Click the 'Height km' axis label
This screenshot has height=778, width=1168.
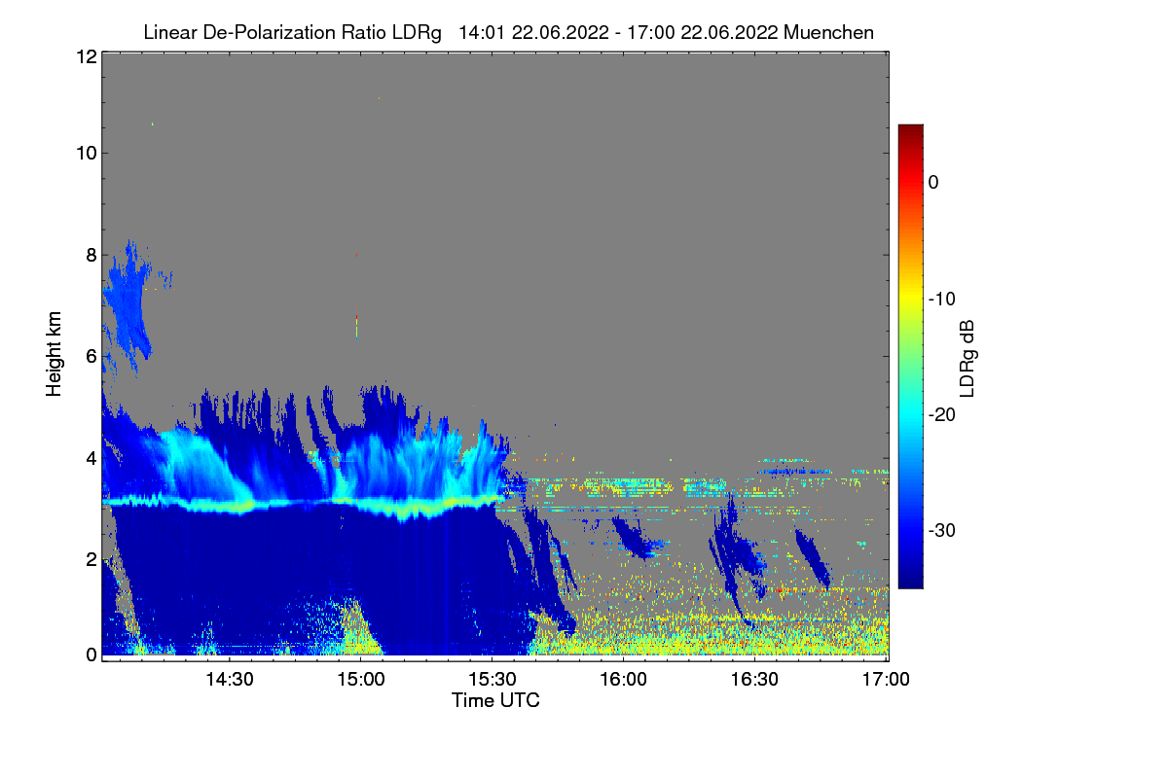55,354
